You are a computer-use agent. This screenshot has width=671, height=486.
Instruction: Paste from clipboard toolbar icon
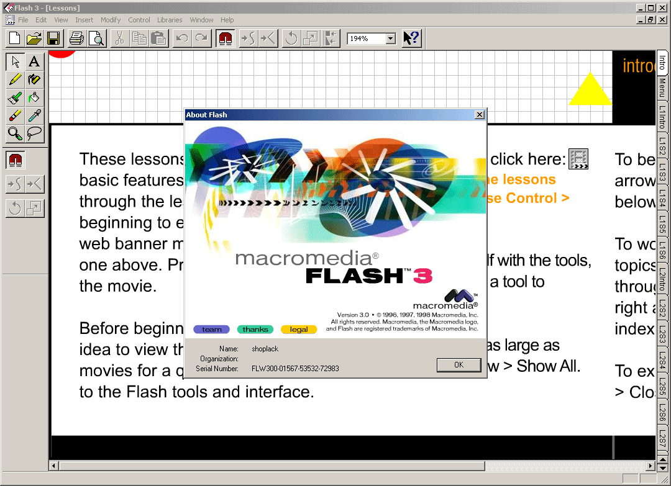(x=159, y=38)
